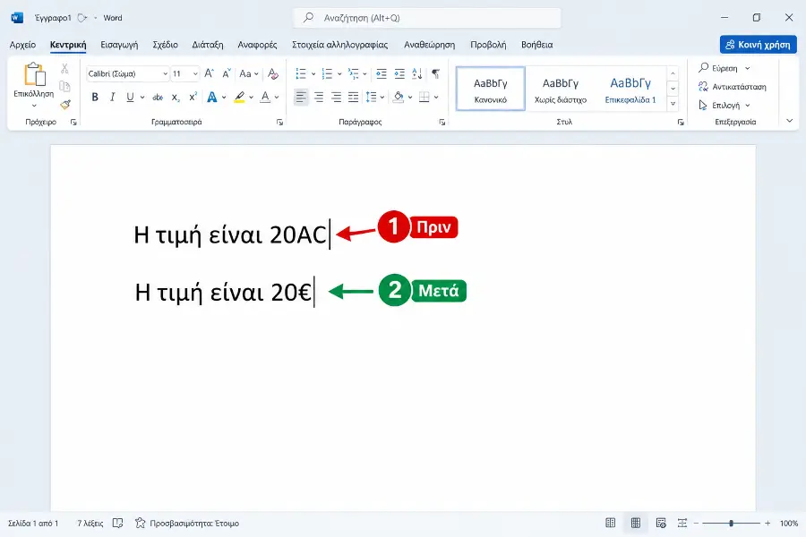Clear all formatting with the eraser A icon

pyautogui.click(x=273, y=73)
